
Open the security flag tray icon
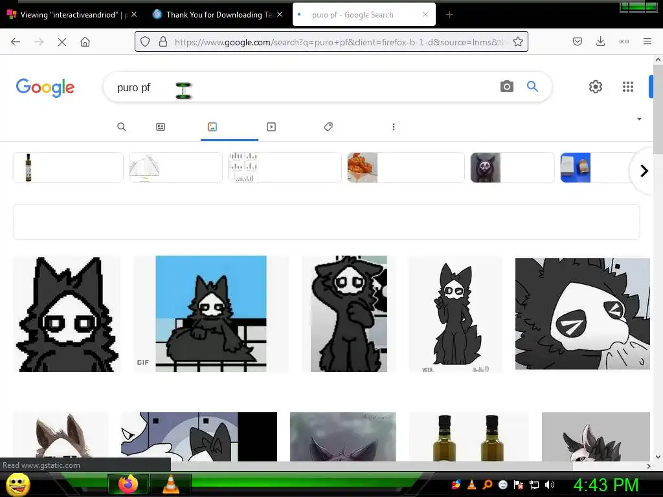tap(519, 485)
